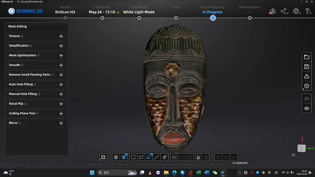The image size is (315, 177).
Task: Open a file using the folder icon
Action: point(307,57)
